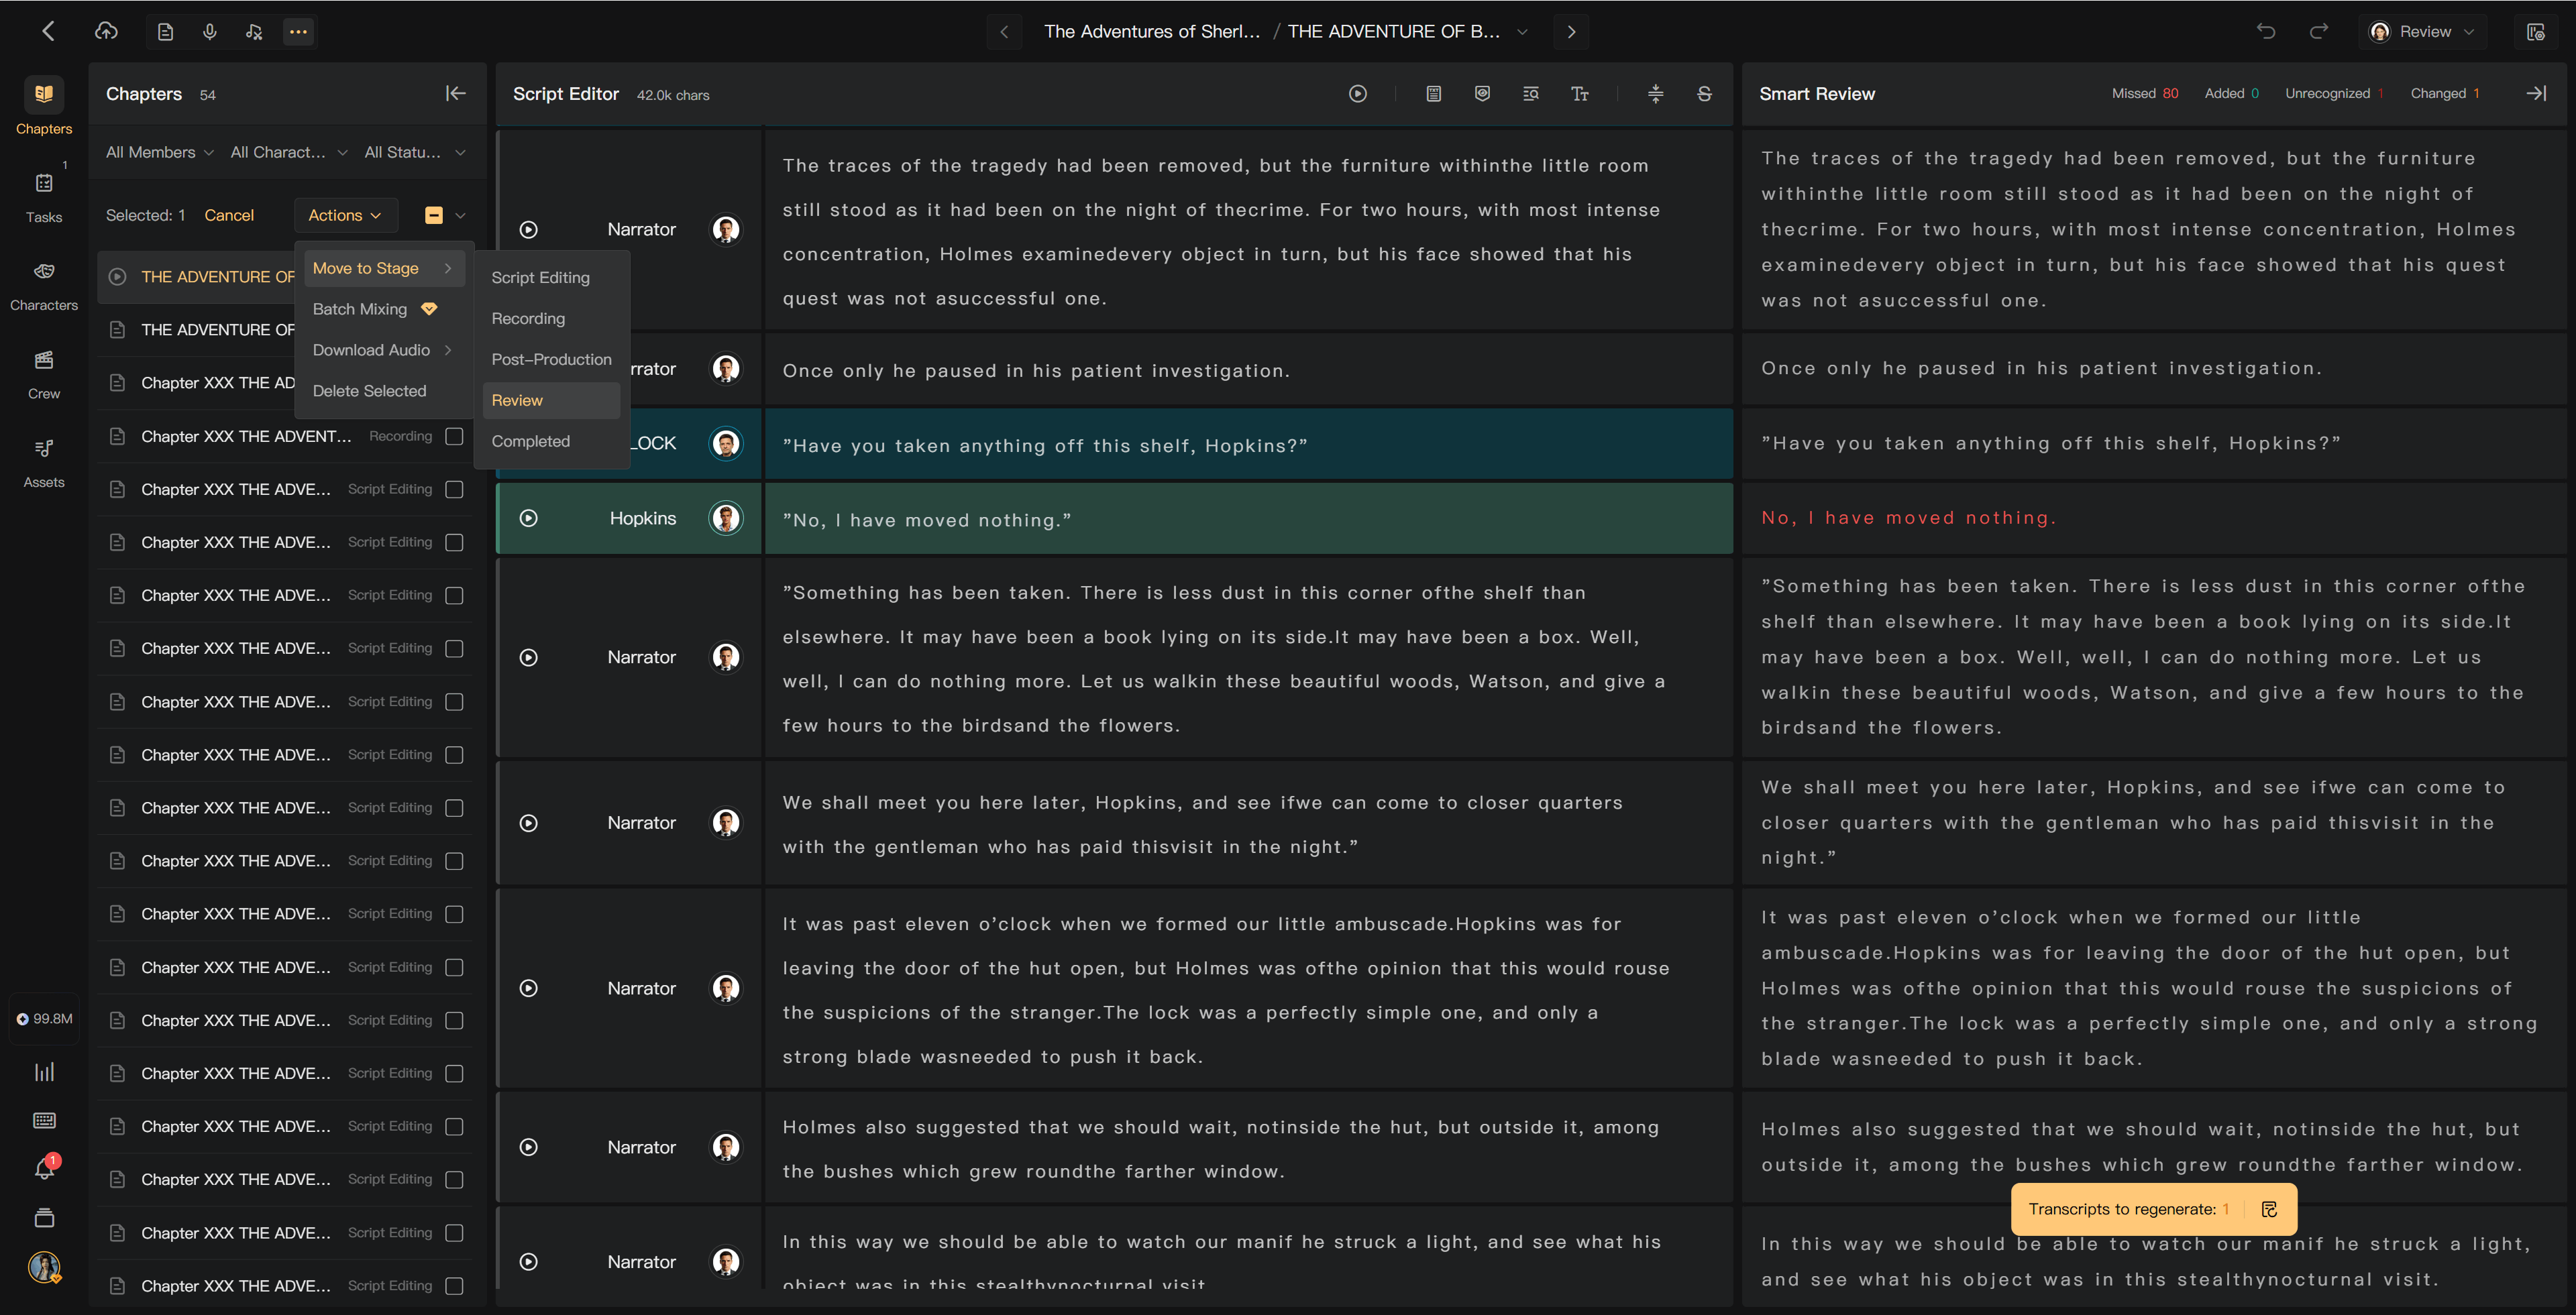Click the Missed 80 counter
Screen dimensions: 2576x1315
coord(2145,93)
